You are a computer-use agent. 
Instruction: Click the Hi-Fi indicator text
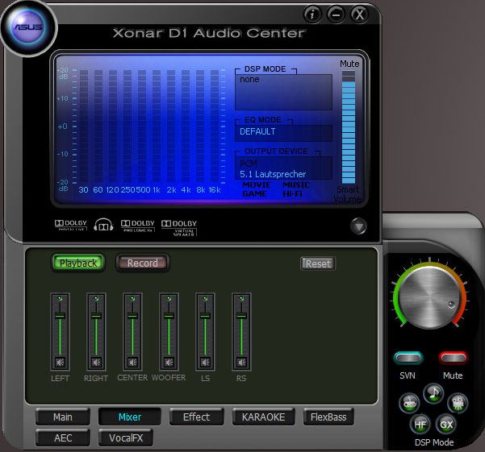pos(292,194)
